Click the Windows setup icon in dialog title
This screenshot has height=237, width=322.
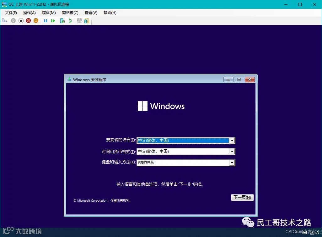tap(69, 79)
